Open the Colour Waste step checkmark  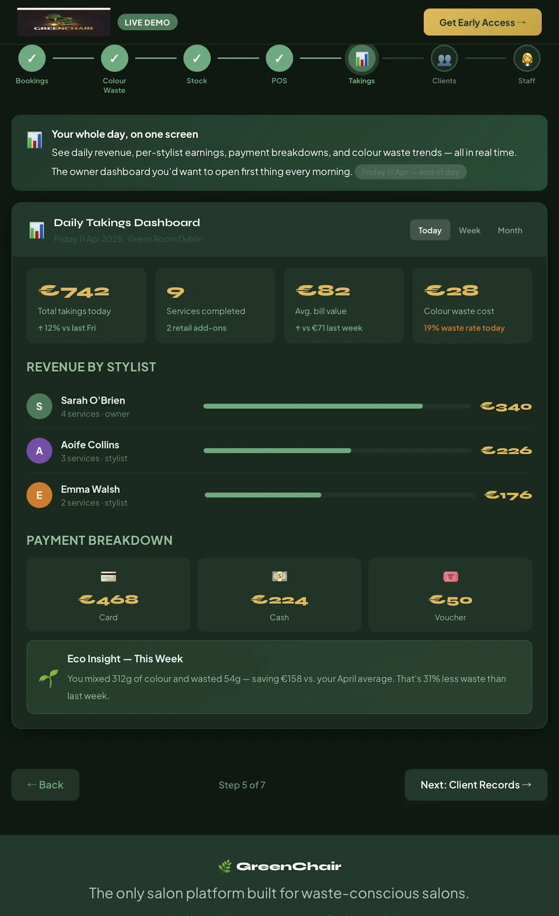pyautogui.click(x=115, y=58)
